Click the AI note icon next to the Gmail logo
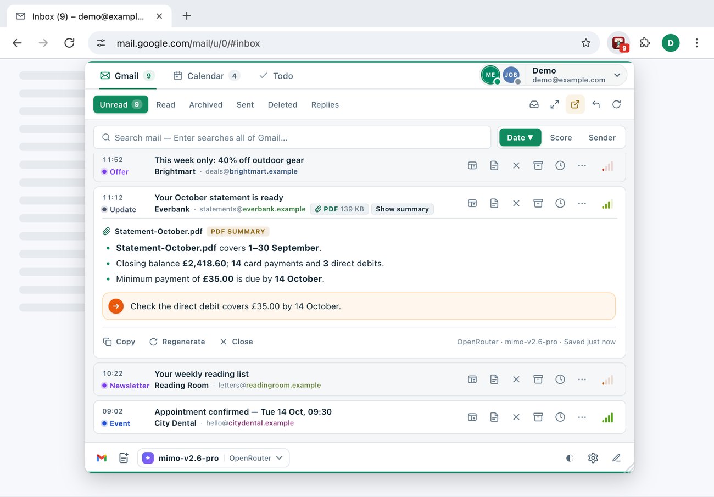714x497 pixels. (124, 458)
